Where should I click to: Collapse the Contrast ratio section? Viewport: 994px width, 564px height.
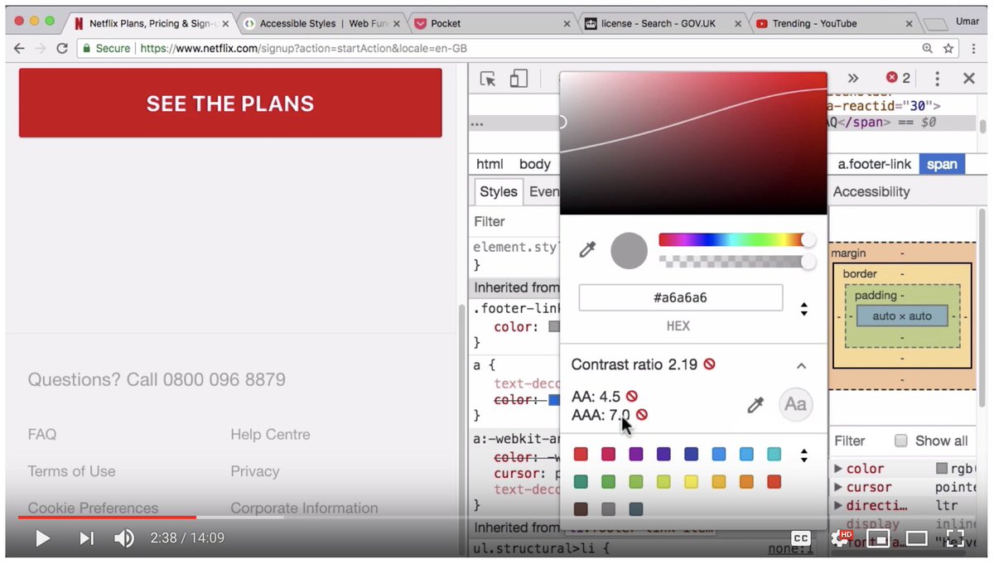(x=801, y=365)
